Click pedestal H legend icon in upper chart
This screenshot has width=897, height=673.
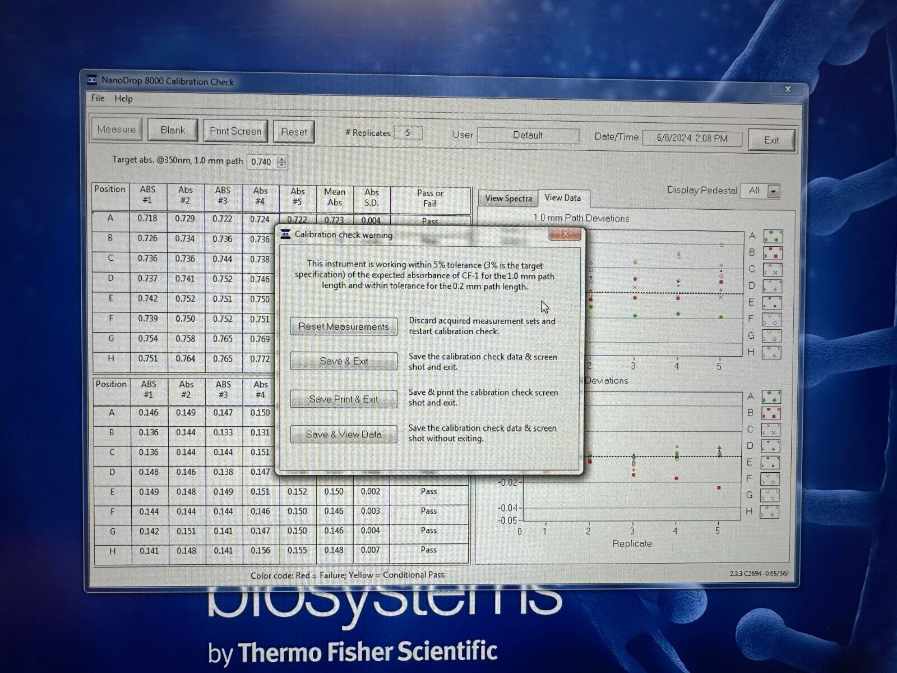click(x=772, y=353)
